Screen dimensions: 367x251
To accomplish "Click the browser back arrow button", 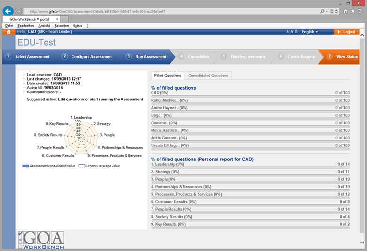I will (8, 10).
